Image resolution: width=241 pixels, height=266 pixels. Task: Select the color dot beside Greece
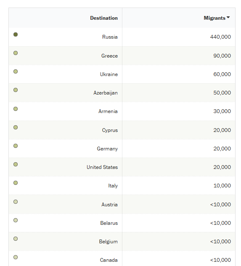(x=16, y=53)
